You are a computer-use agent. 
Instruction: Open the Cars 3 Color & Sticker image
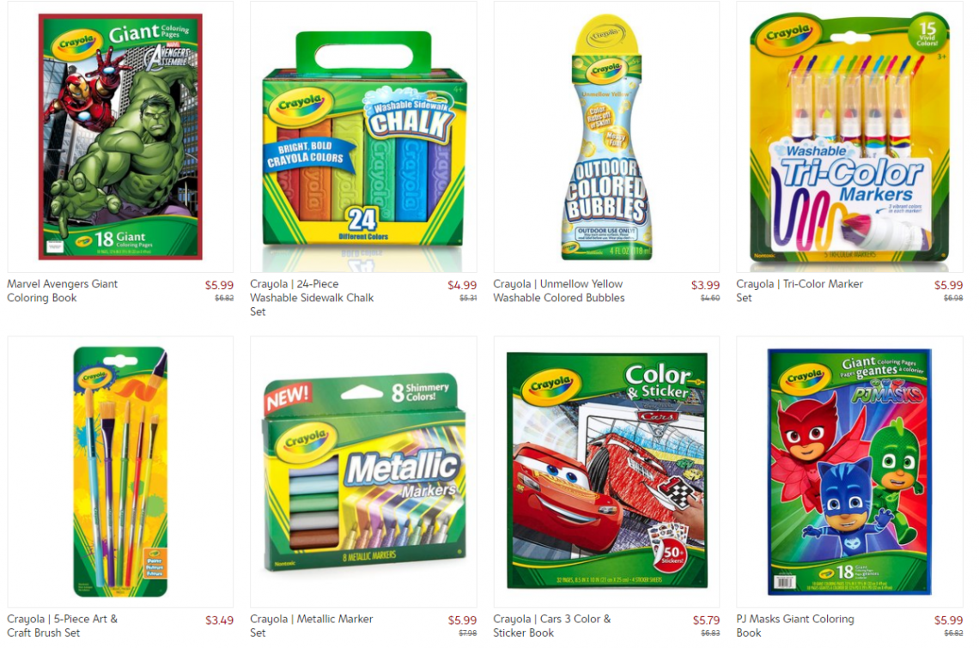[606, 470]
